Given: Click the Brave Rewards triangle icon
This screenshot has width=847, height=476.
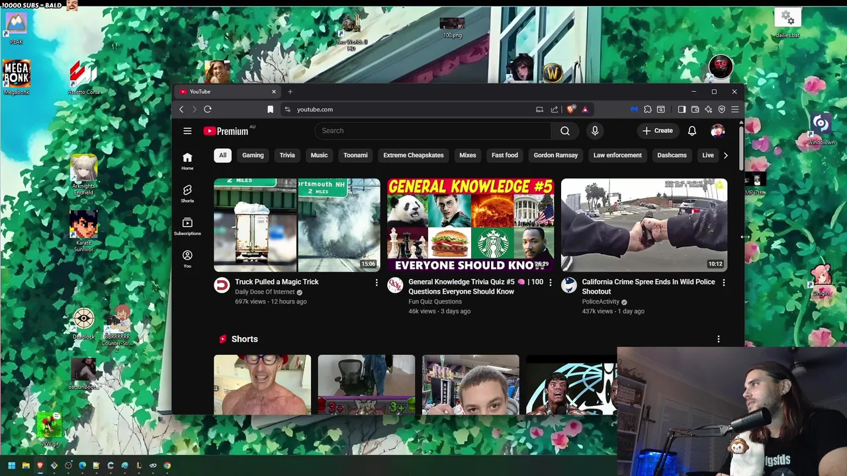Looking at the screenshot, I should pos(585,109).
